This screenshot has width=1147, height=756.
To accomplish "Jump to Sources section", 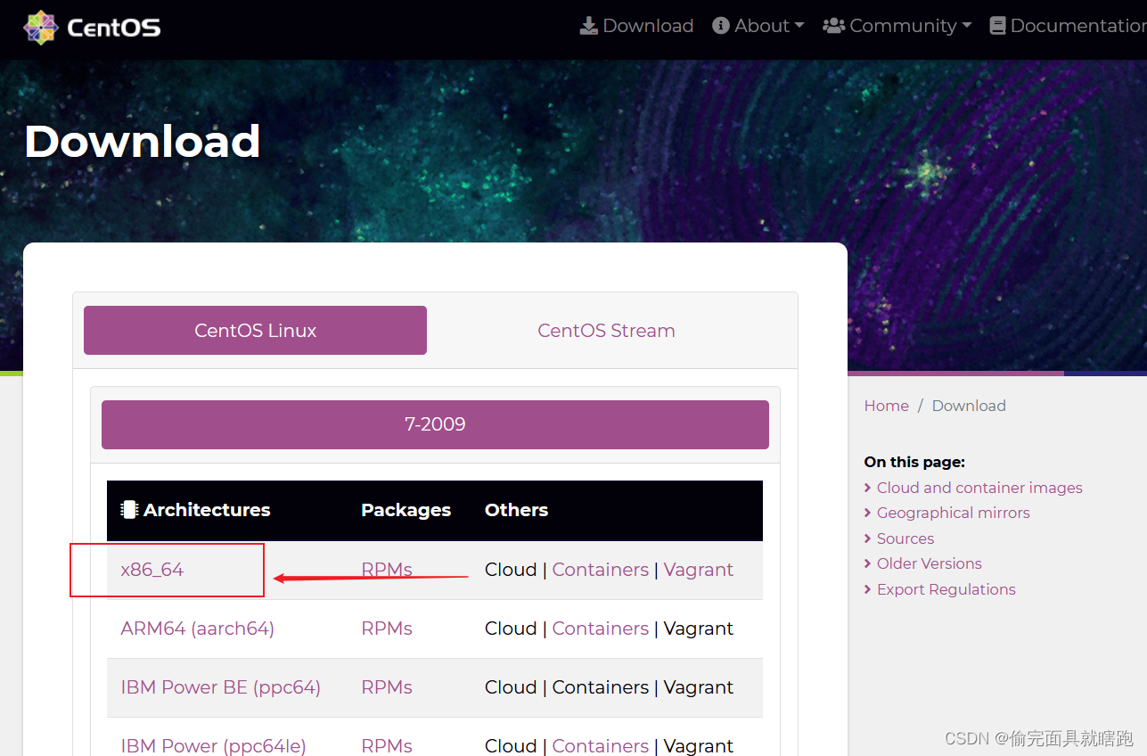I will pos(905,538).
